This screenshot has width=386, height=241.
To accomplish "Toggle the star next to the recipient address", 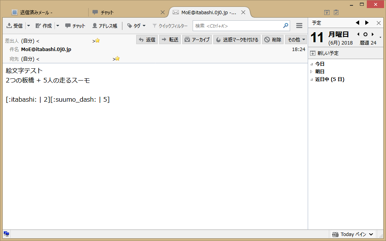I will (117, 59).
